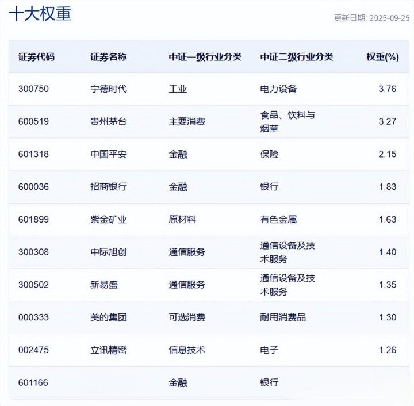Select the name 中际旭创

(x=109, y=252)
